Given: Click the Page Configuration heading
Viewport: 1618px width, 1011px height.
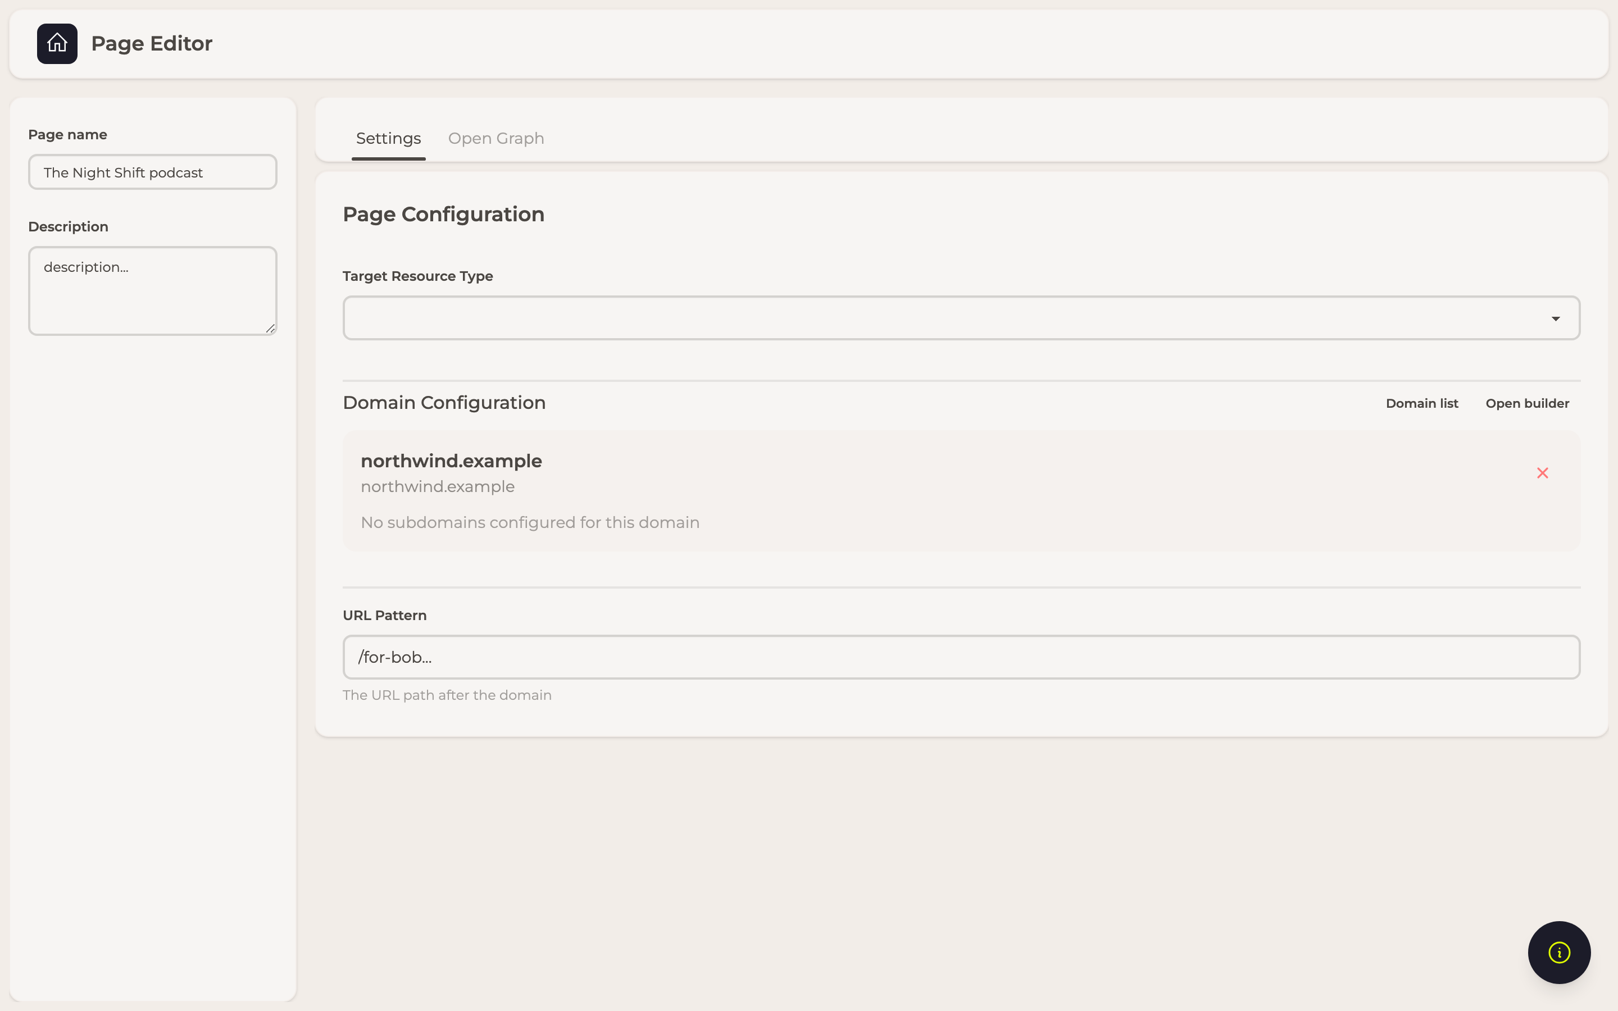Looking at the screenshot, I should 443,215.
